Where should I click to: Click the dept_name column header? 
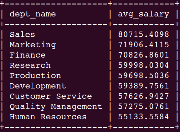click(x=33, y=14)
